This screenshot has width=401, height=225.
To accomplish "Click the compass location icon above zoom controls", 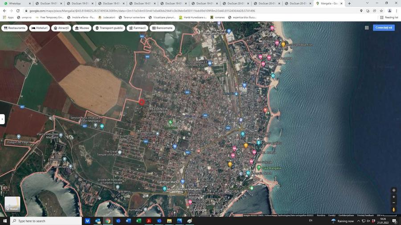I will [x=393, y=190].
